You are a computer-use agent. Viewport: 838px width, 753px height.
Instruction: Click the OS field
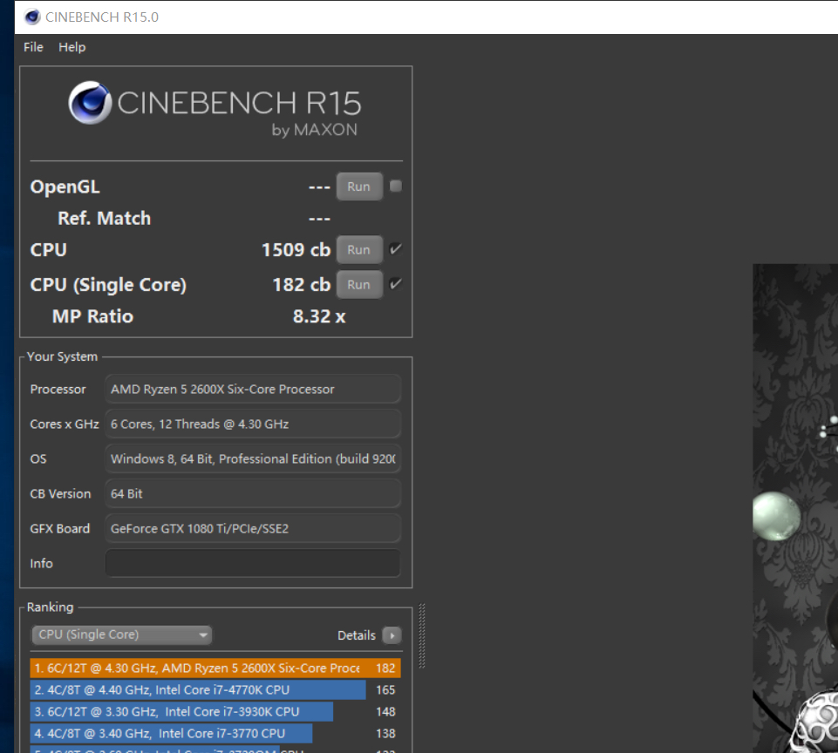(x=253, y=458)
